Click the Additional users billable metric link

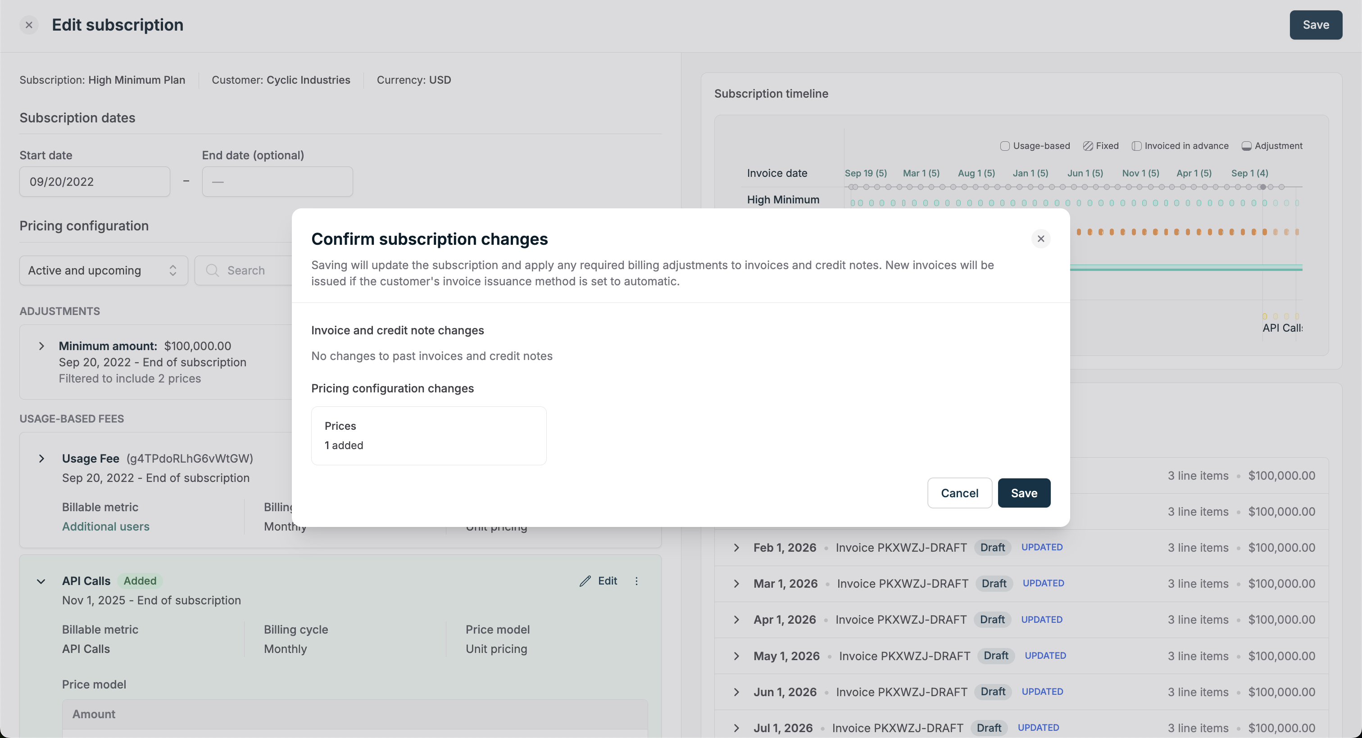[x=106, y=526]
